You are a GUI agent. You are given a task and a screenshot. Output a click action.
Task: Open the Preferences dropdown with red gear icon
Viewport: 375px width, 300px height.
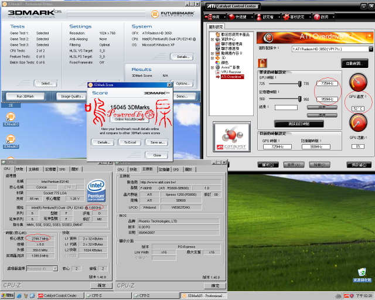point(297,17)
